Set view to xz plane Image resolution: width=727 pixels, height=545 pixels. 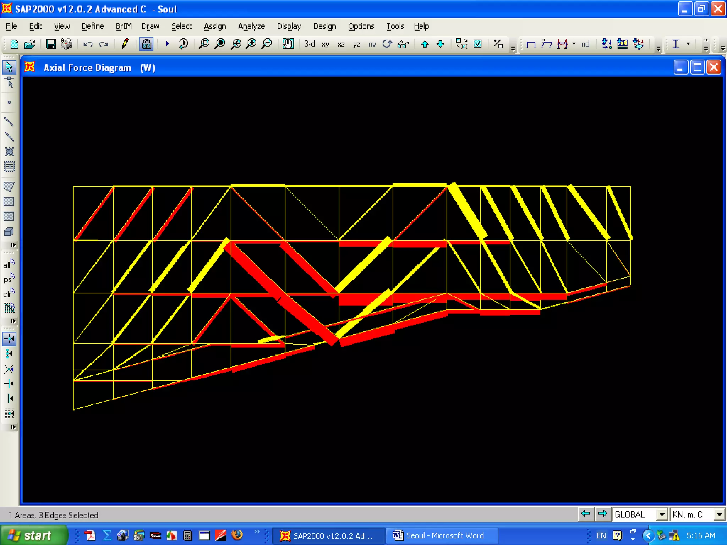click(x=341, y=44)
